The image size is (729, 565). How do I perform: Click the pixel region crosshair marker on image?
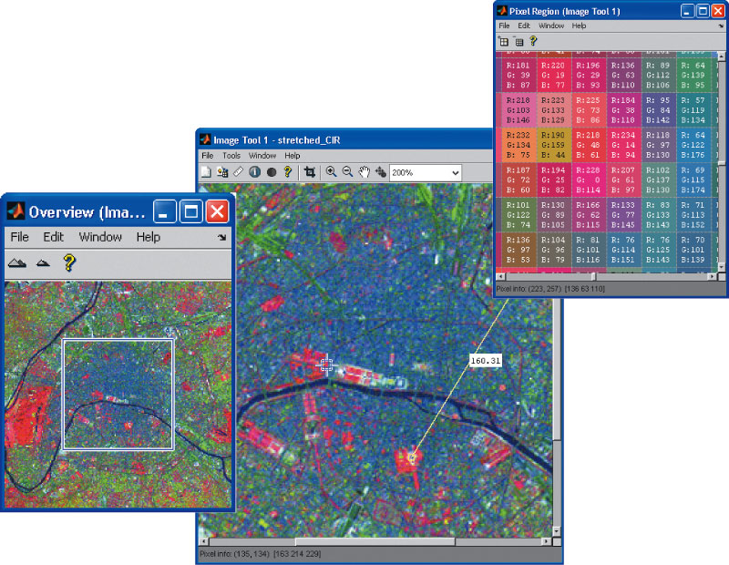(327, 365)
